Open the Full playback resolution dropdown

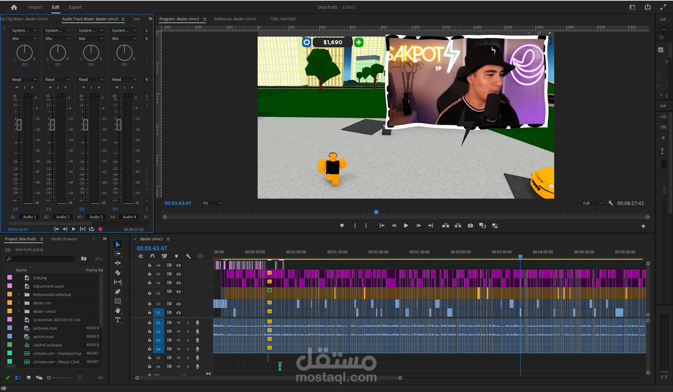pos(592,203)
